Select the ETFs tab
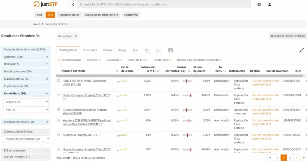 coord(50,15)
